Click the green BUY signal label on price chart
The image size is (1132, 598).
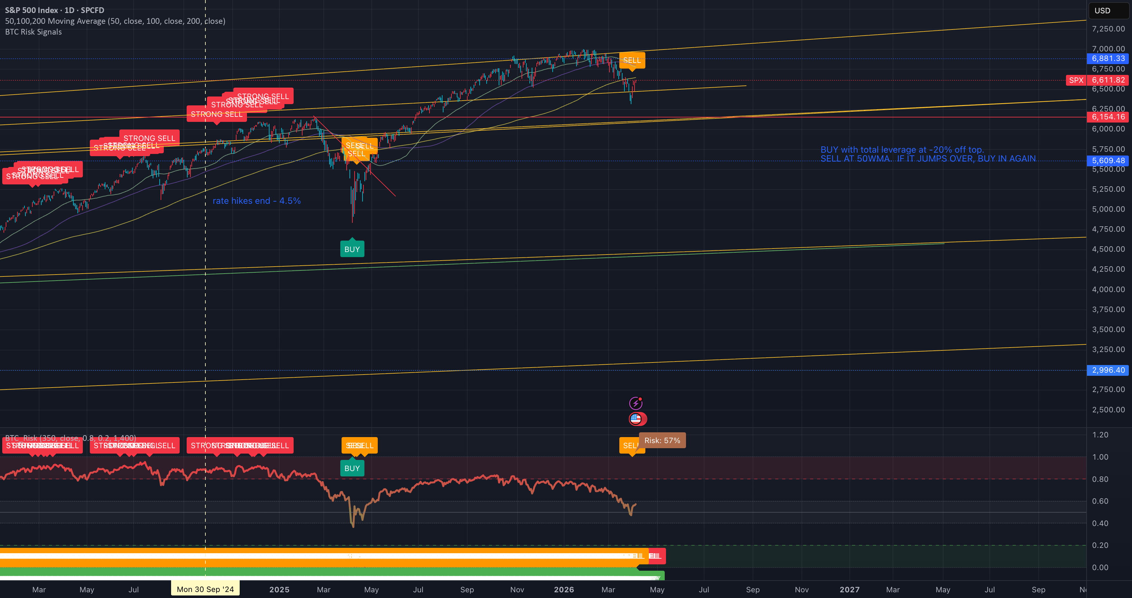pyautogui.click(x=352, y=249)
